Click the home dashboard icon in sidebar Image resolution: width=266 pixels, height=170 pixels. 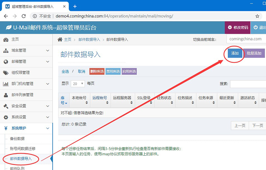tap(6, 40)
